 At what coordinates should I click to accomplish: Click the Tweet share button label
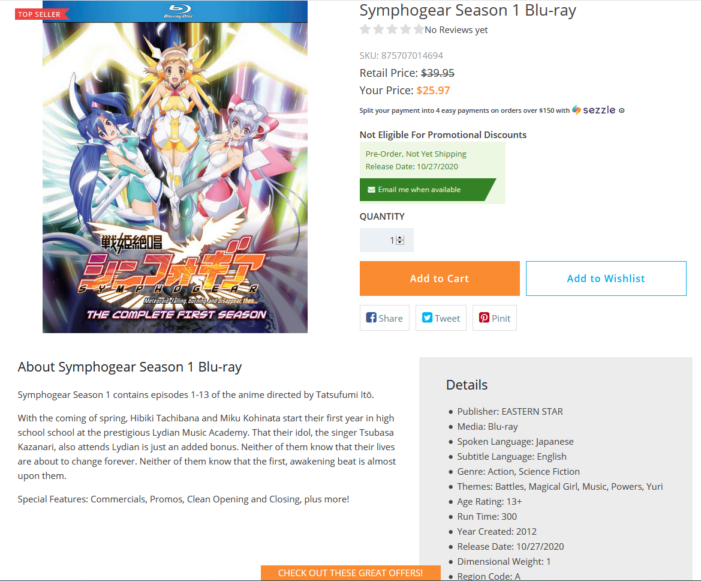(447, 318)
